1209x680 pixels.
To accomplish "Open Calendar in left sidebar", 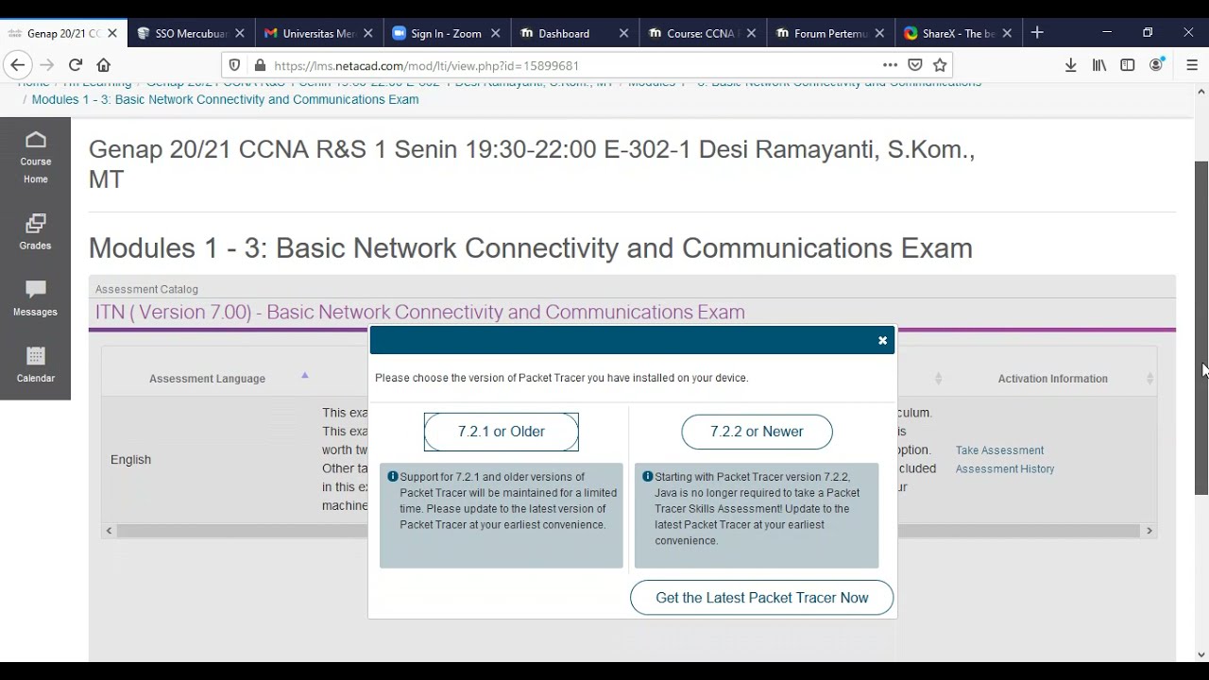I will [35, 364].
